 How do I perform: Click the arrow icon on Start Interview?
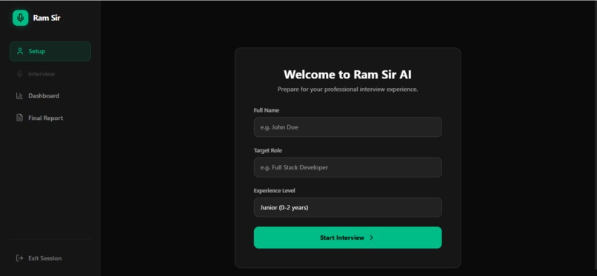coord(372,238)
